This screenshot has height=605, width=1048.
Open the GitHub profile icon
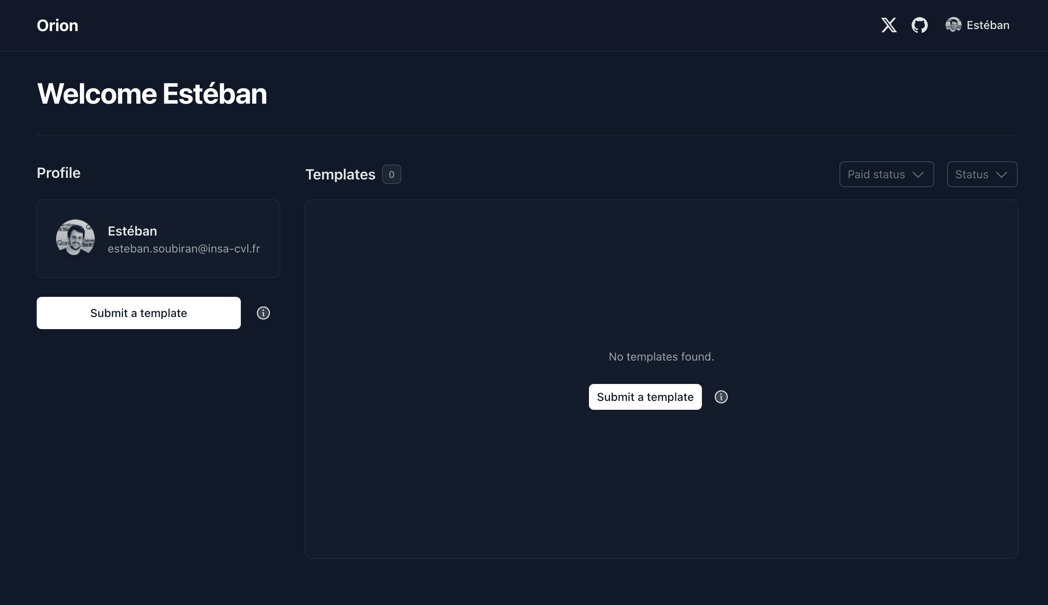pos(920,25)
